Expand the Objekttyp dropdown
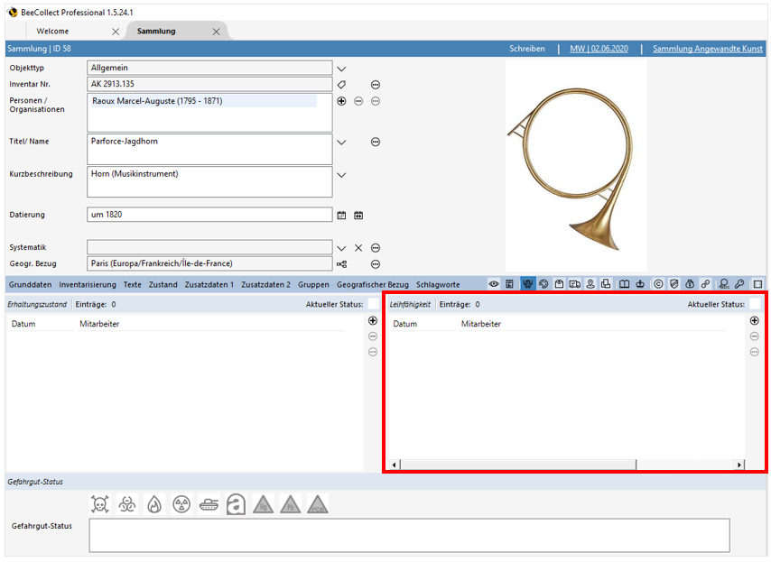 (341, 68)
